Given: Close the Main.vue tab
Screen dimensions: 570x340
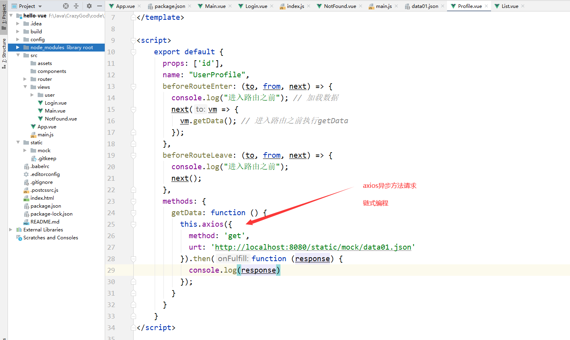Looking at the screenshot, I should click(x=230, y=6).
